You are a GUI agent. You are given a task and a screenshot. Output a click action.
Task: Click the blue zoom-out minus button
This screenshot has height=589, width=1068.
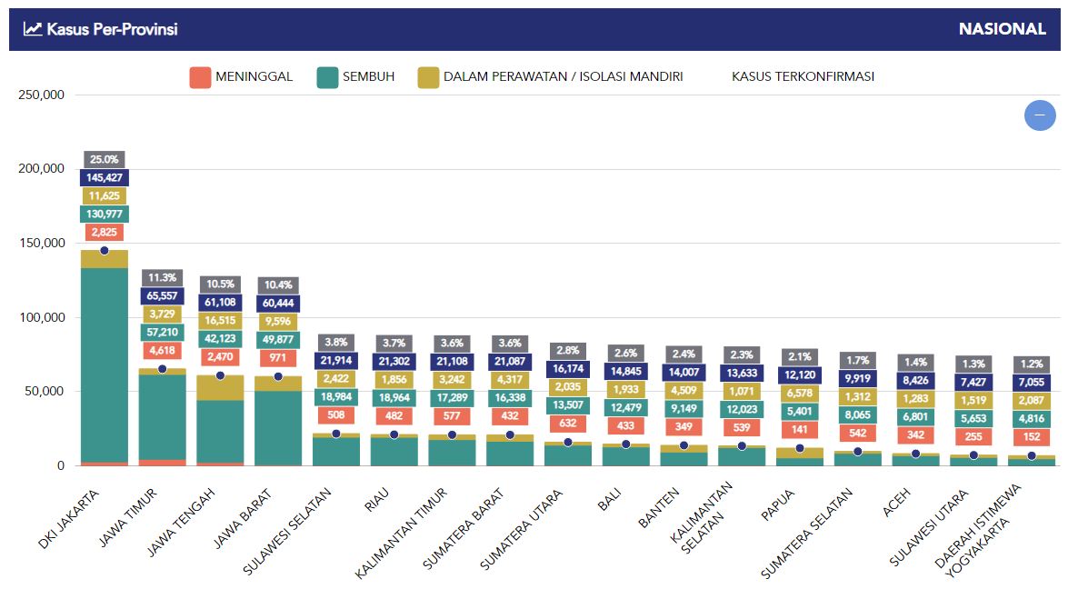tap(1039, 115)
